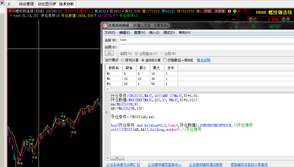The height and width of the screenshot is (167, 294).
Task: Click the 参数名 column header
Action: pos(114,68)
